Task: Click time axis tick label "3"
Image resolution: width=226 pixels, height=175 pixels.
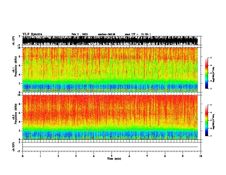Action: tap(76, 156)
